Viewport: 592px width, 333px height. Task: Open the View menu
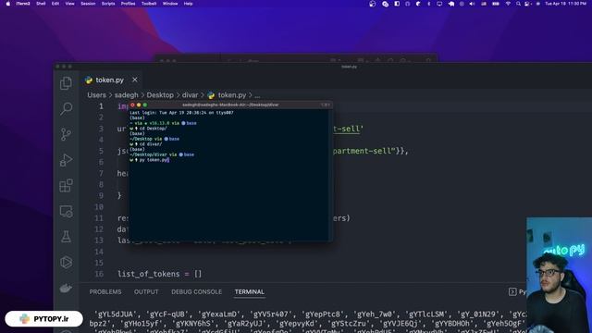[70, 4]
